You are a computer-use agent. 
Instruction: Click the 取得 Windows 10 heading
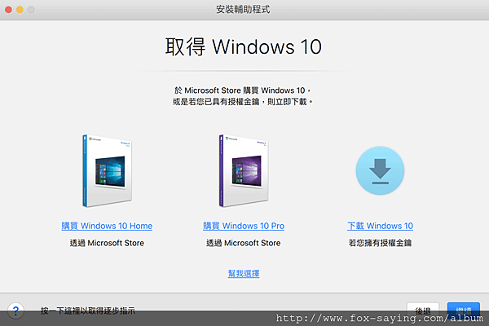tap(243, 46)
